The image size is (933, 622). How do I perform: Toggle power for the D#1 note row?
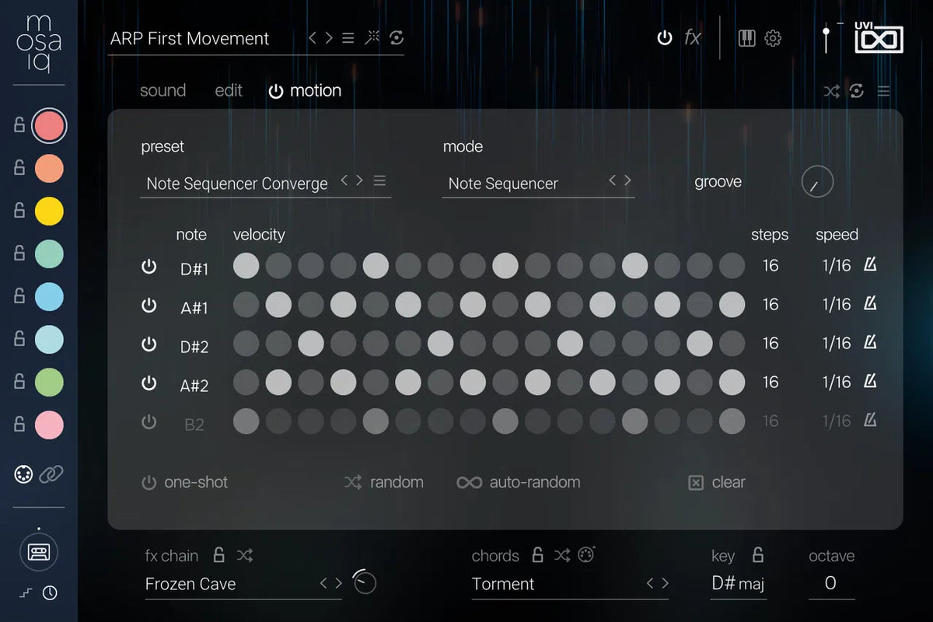coord(149,267)
